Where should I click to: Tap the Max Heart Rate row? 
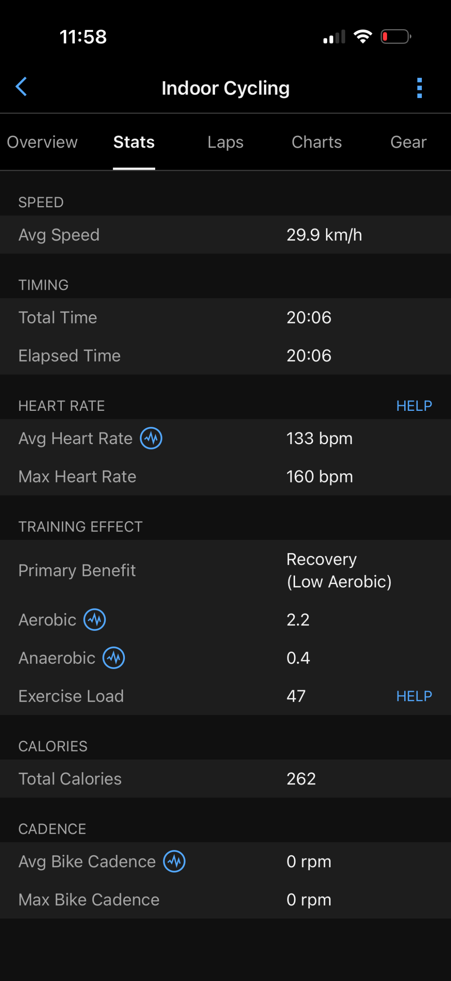(225, 477)
